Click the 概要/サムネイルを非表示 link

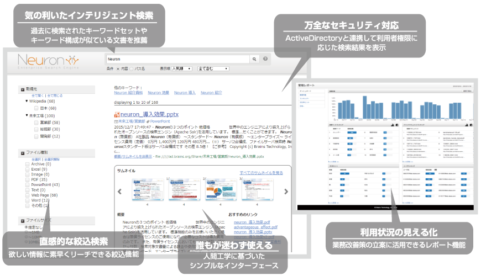coord(133,157)
